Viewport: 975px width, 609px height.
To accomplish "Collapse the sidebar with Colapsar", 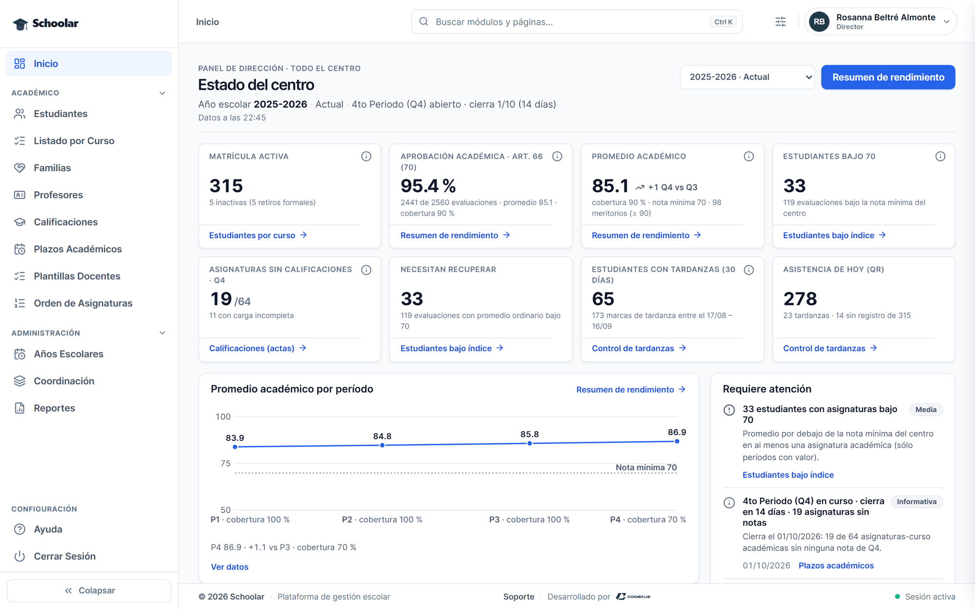I will [x=89, y=590].
